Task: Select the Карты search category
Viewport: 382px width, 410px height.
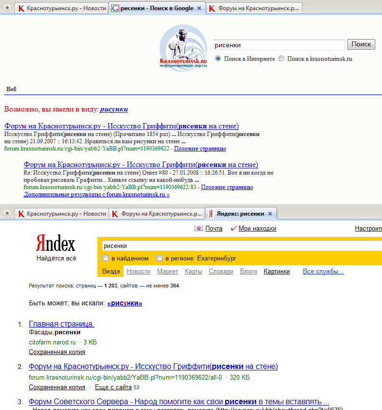Action: [x=193, y=272]
